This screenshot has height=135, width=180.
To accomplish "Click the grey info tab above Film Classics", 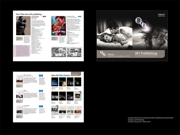I will pyautogui.click(x=76, y=74).
